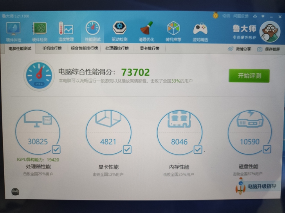Viewport: 285px width, 213px height.
Task: Switch to the 综合性能排行榜 tab
Action: (x=84, y=49)
